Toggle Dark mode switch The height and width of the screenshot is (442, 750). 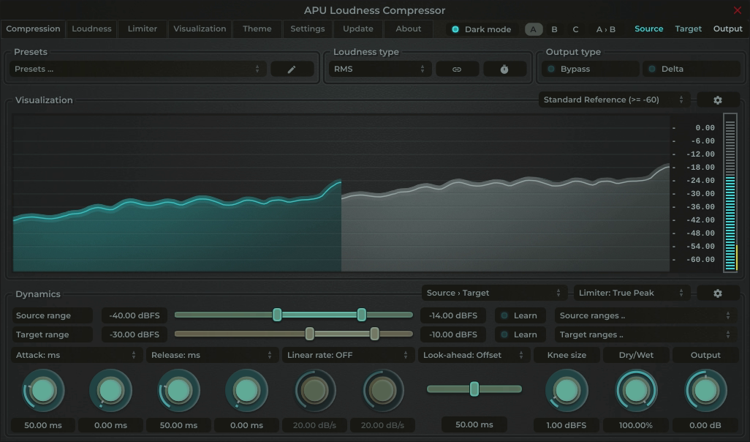(482, 29)
